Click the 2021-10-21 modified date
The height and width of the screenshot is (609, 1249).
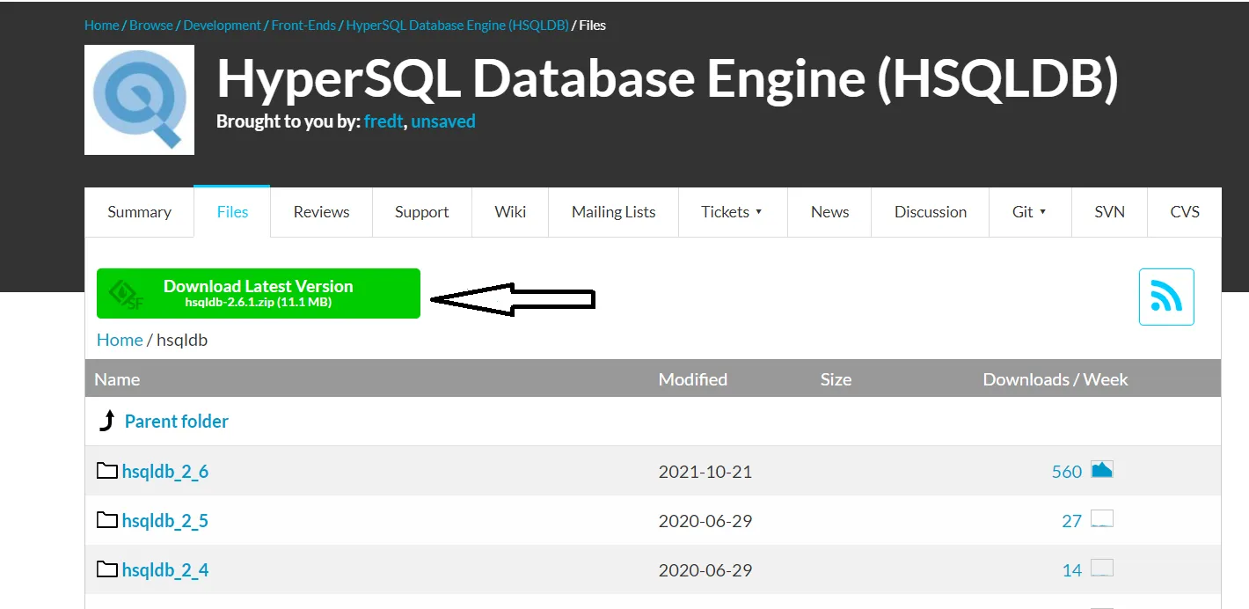pos(705,472)
